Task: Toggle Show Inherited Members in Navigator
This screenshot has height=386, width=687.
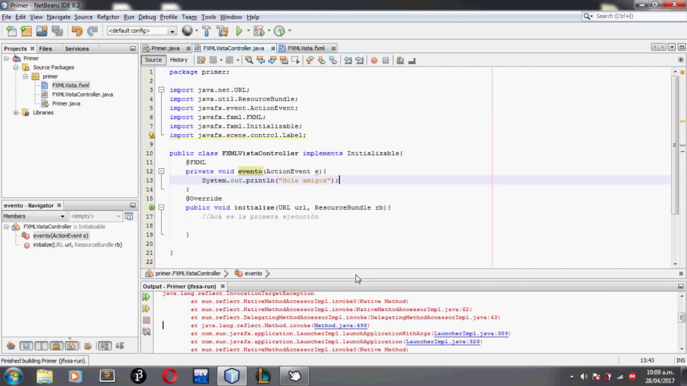Action: [x=11, y=346]
